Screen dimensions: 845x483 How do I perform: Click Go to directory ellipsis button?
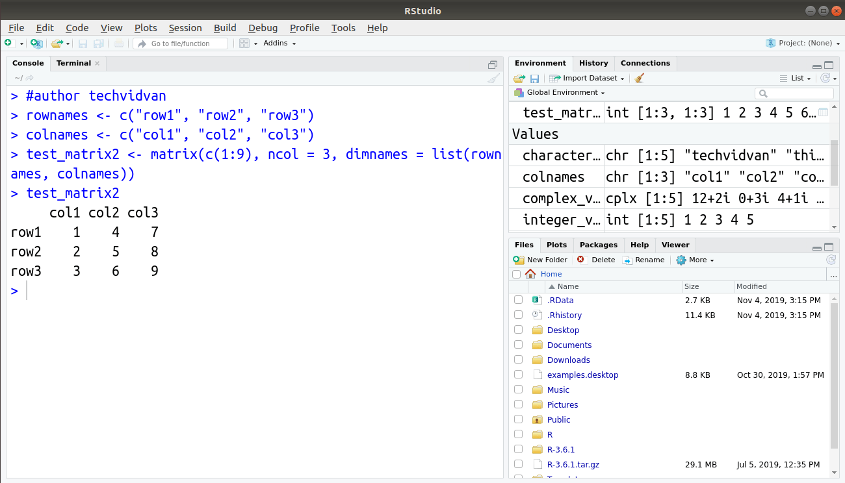coord(833,275)
